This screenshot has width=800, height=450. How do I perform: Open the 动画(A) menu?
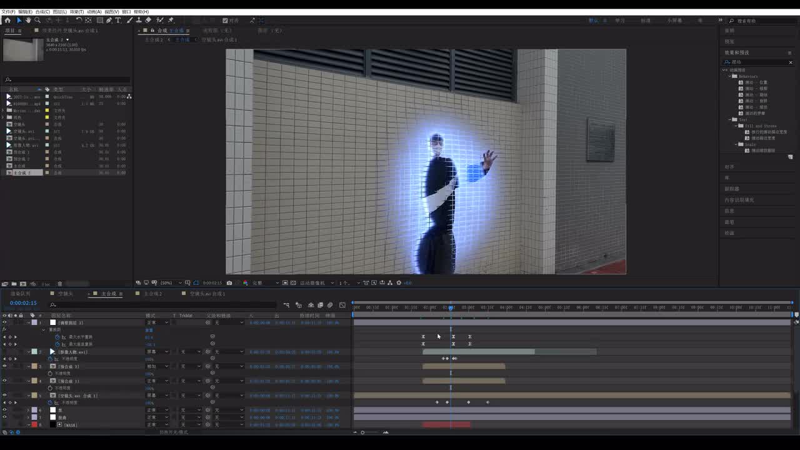tap(94, 12)
